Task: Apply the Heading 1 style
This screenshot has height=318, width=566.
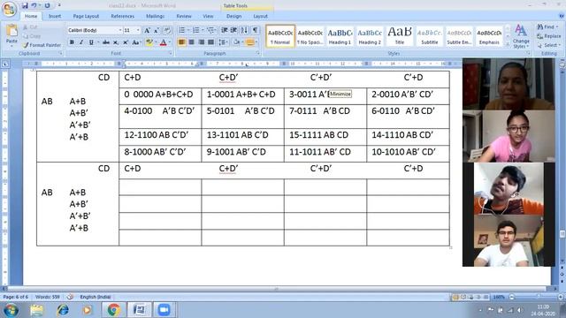Action: tap(340, 36)
